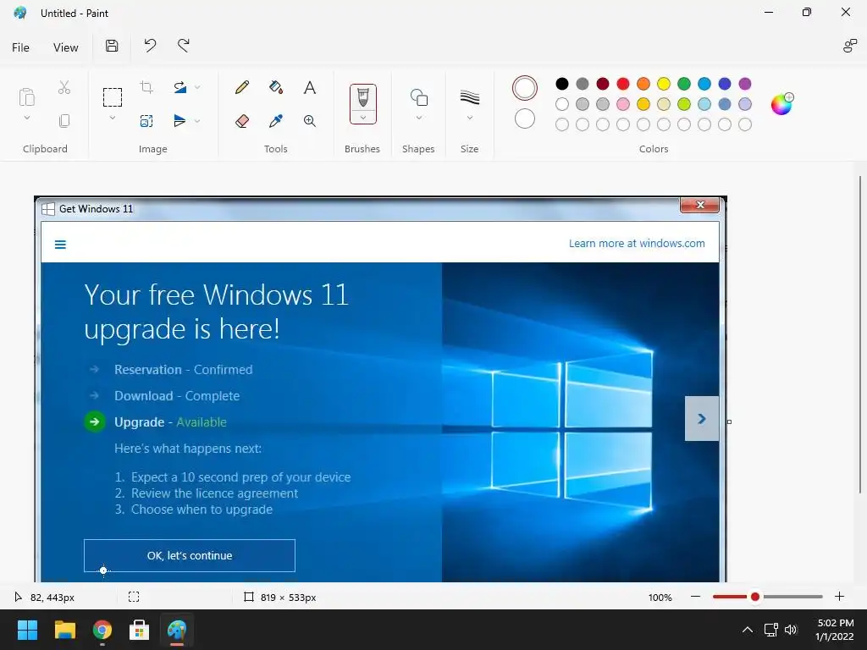This screenshot has width=867, height=650.
Task: Pick the purple color swatch
Action: point(745,84)
